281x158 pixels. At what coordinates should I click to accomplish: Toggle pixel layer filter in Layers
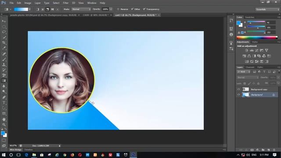[254, 72]
